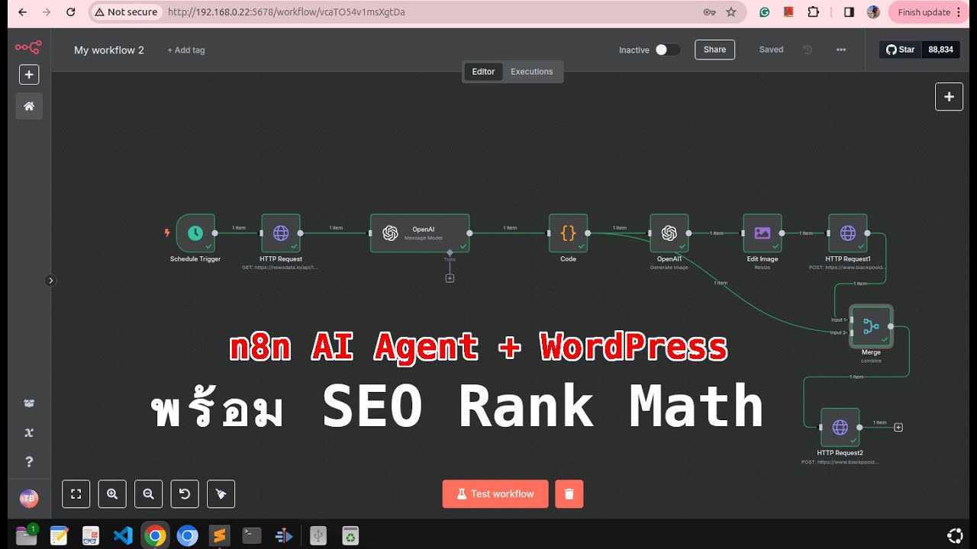Viewport: 977px width, 549px height.
Task: Click the GitHub Star button
Action: click(900, 50)
